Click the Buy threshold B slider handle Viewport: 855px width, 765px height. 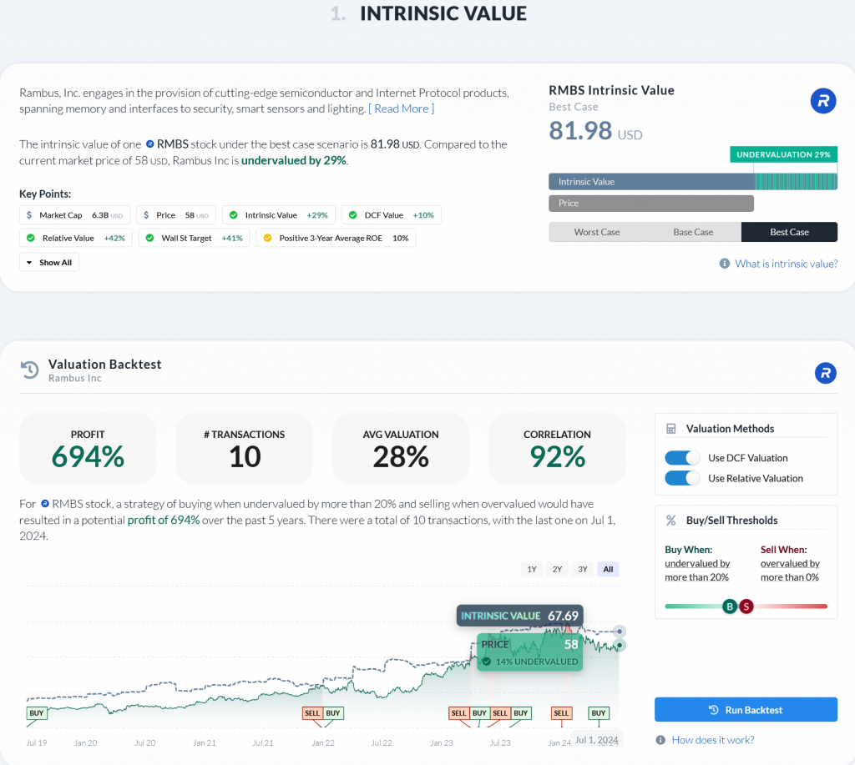(x=730, y=606)
